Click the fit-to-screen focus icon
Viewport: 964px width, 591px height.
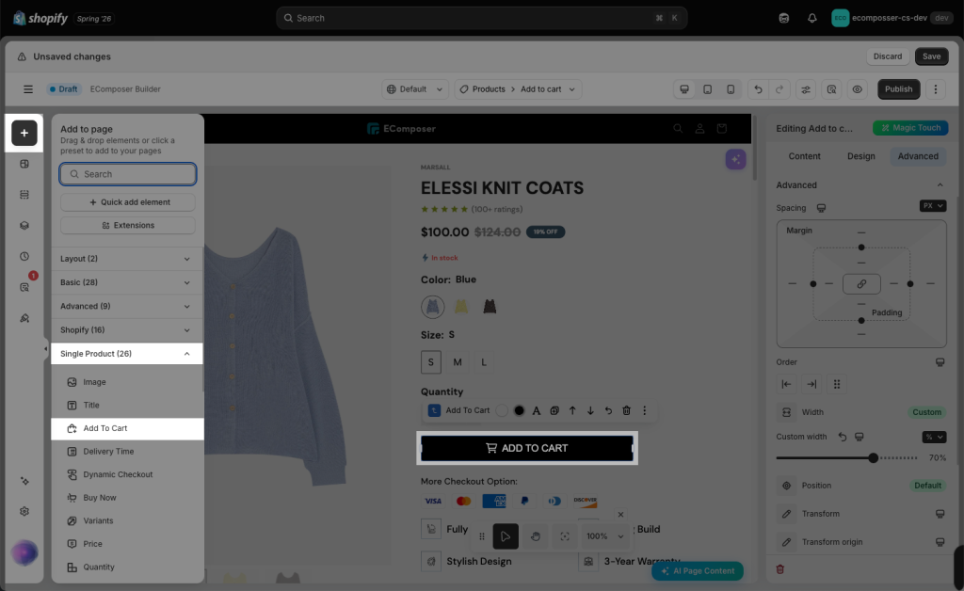(565, 536)
